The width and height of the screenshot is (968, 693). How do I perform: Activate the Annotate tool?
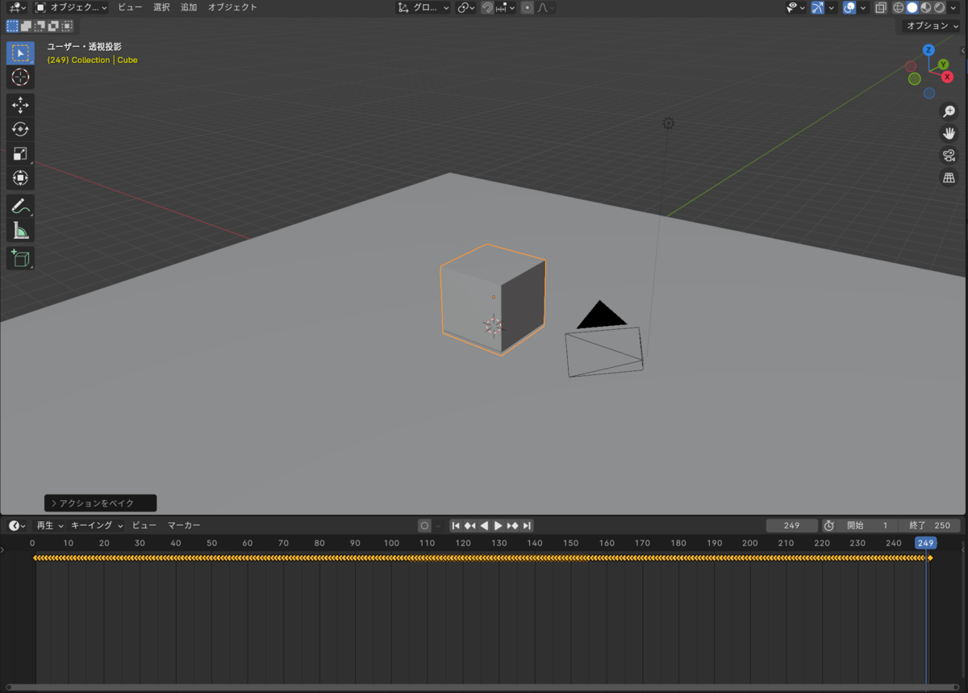20,207
